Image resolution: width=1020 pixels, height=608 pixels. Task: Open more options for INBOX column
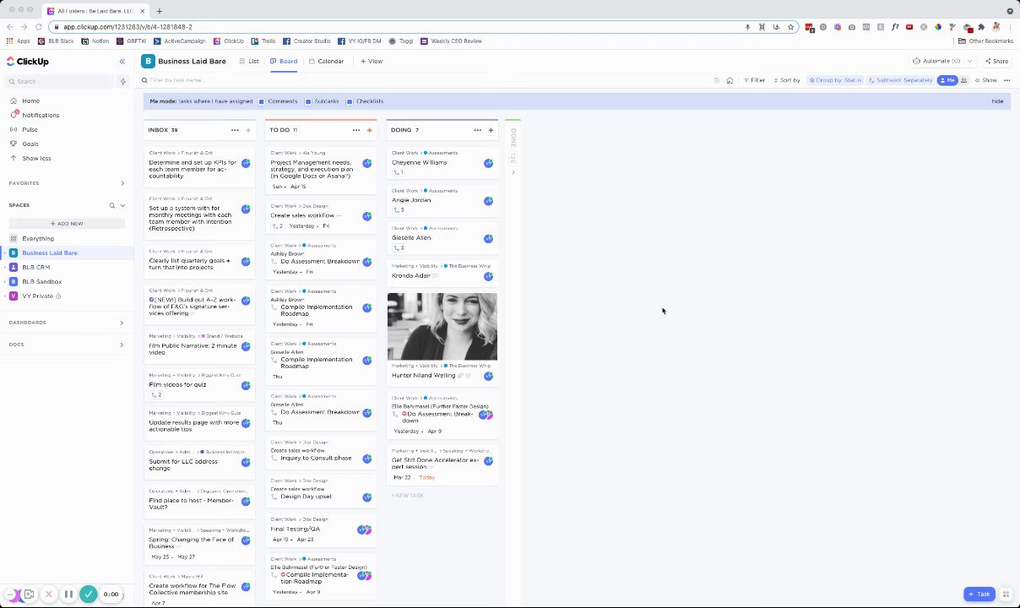(235, 130)
